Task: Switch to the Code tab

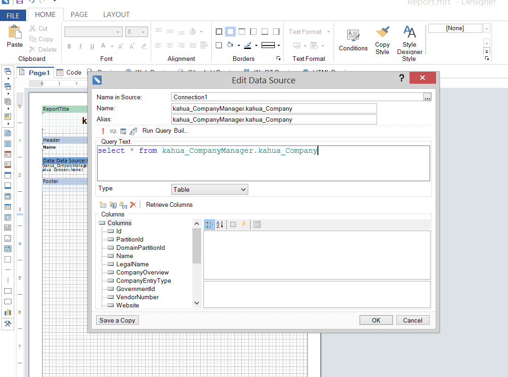Action: pos(69,72)
